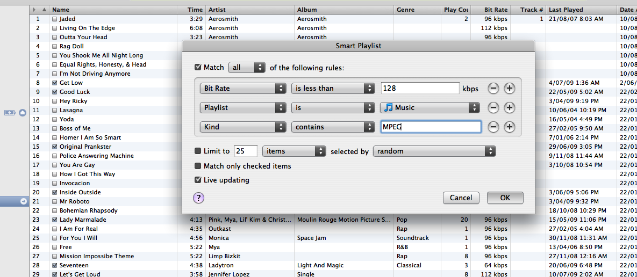Open the Kind field dropdown

pos(243,127)
